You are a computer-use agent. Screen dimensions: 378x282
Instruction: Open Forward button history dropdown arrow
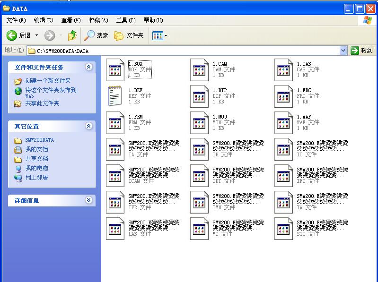point(61,35)
